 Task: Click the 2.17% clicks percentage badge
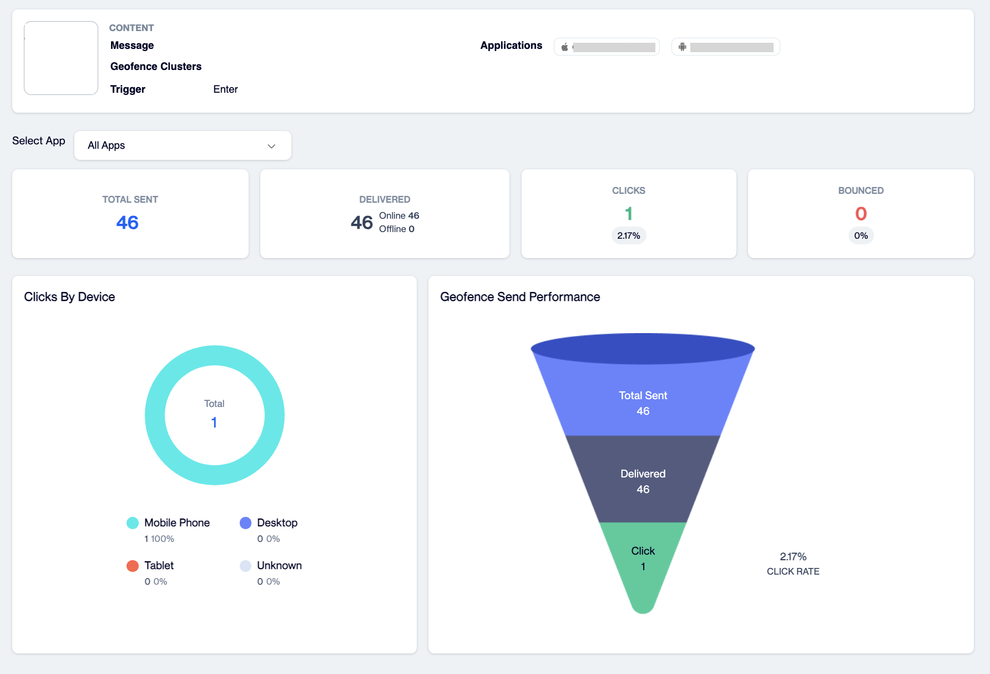[629, 236]
